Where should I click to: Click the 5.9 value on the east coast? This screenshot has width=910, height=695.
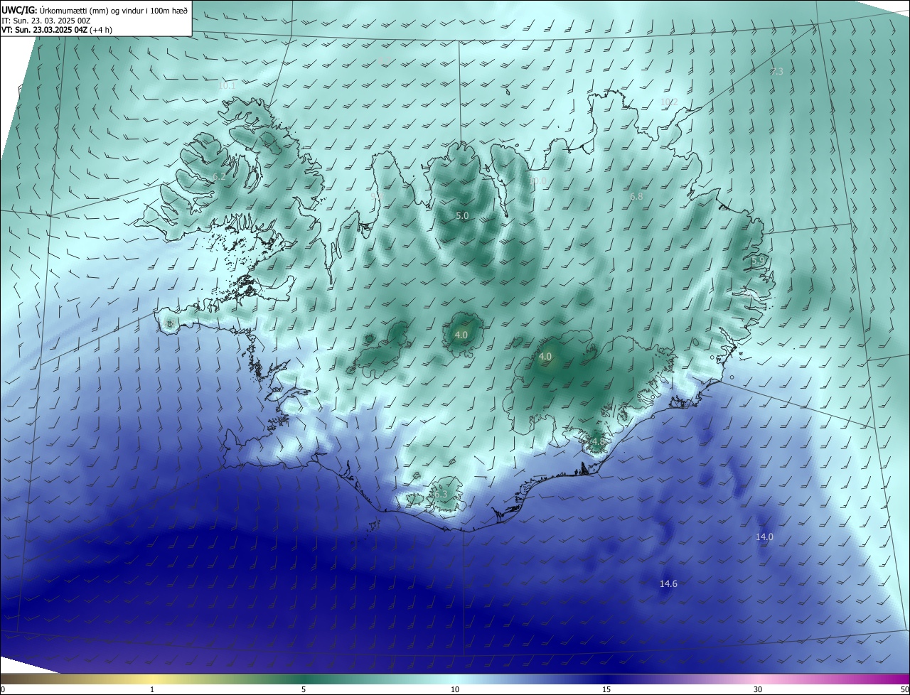758,261
